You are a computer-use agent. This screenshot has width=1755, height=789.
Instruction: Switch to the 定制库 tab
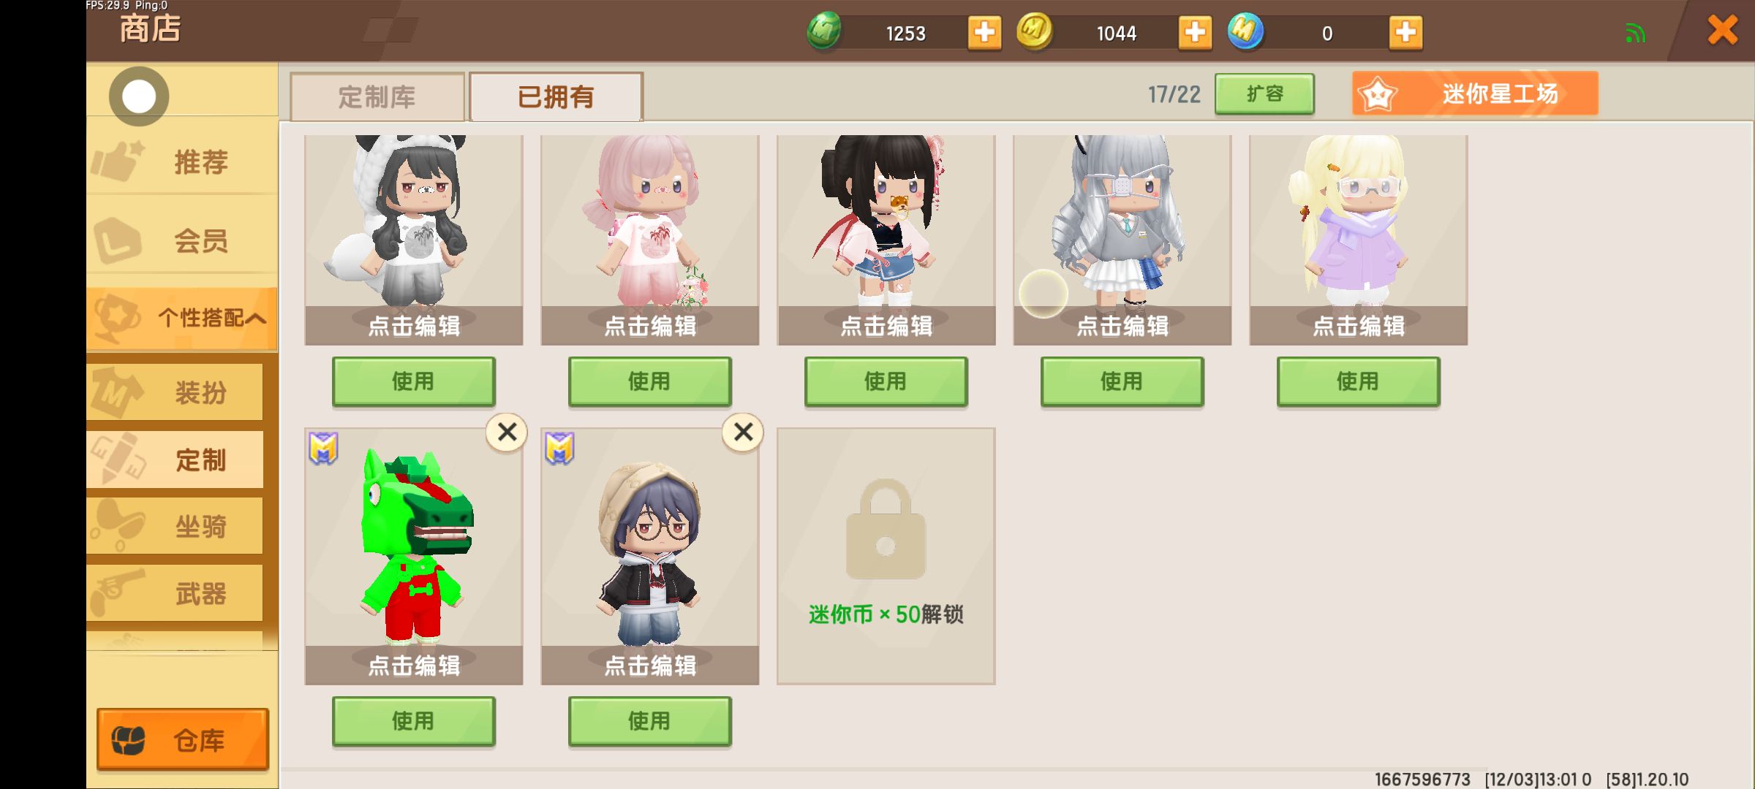[x=377, y=96]
